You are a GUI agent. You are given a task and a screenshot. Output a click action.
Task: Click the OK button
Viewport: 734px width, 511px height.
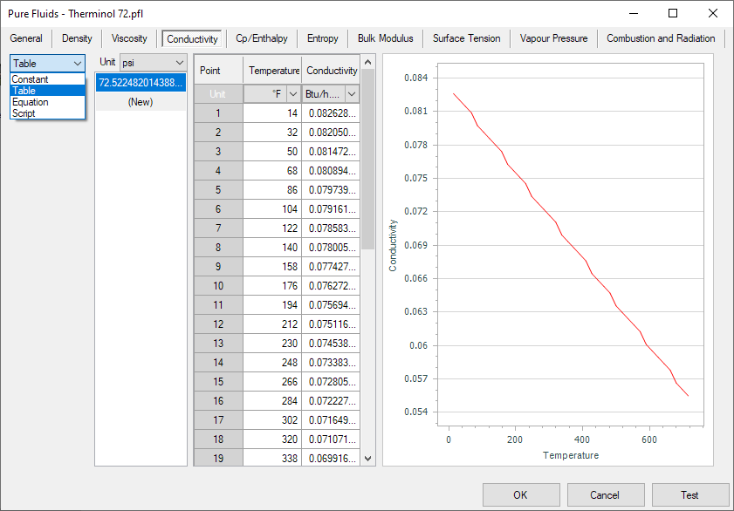(x=520, y=494)
